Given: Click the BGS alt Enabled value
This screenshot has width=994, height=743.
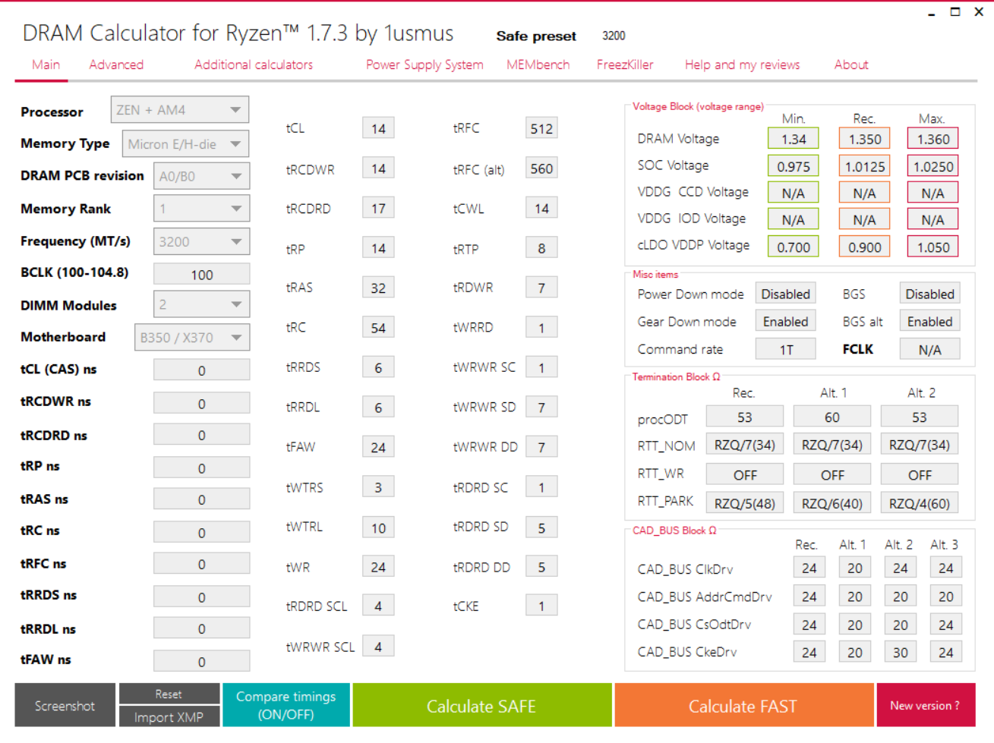Looking at the screenshot, I should 929,322.
